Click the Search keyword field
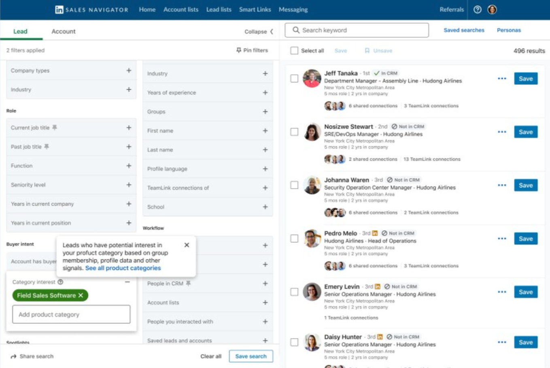550x368 pixels. pos(357,30)
